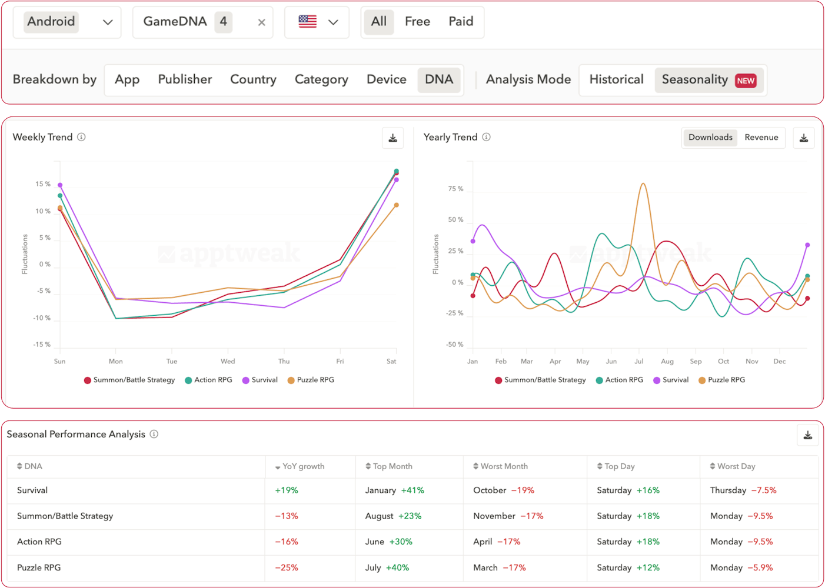Select the Free apps filter

[417, 21]
